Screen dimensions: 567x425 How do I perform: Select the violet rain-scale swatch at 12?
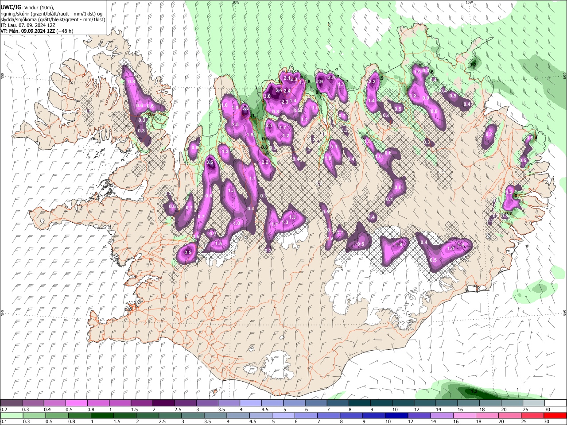[x=419, y=415]
